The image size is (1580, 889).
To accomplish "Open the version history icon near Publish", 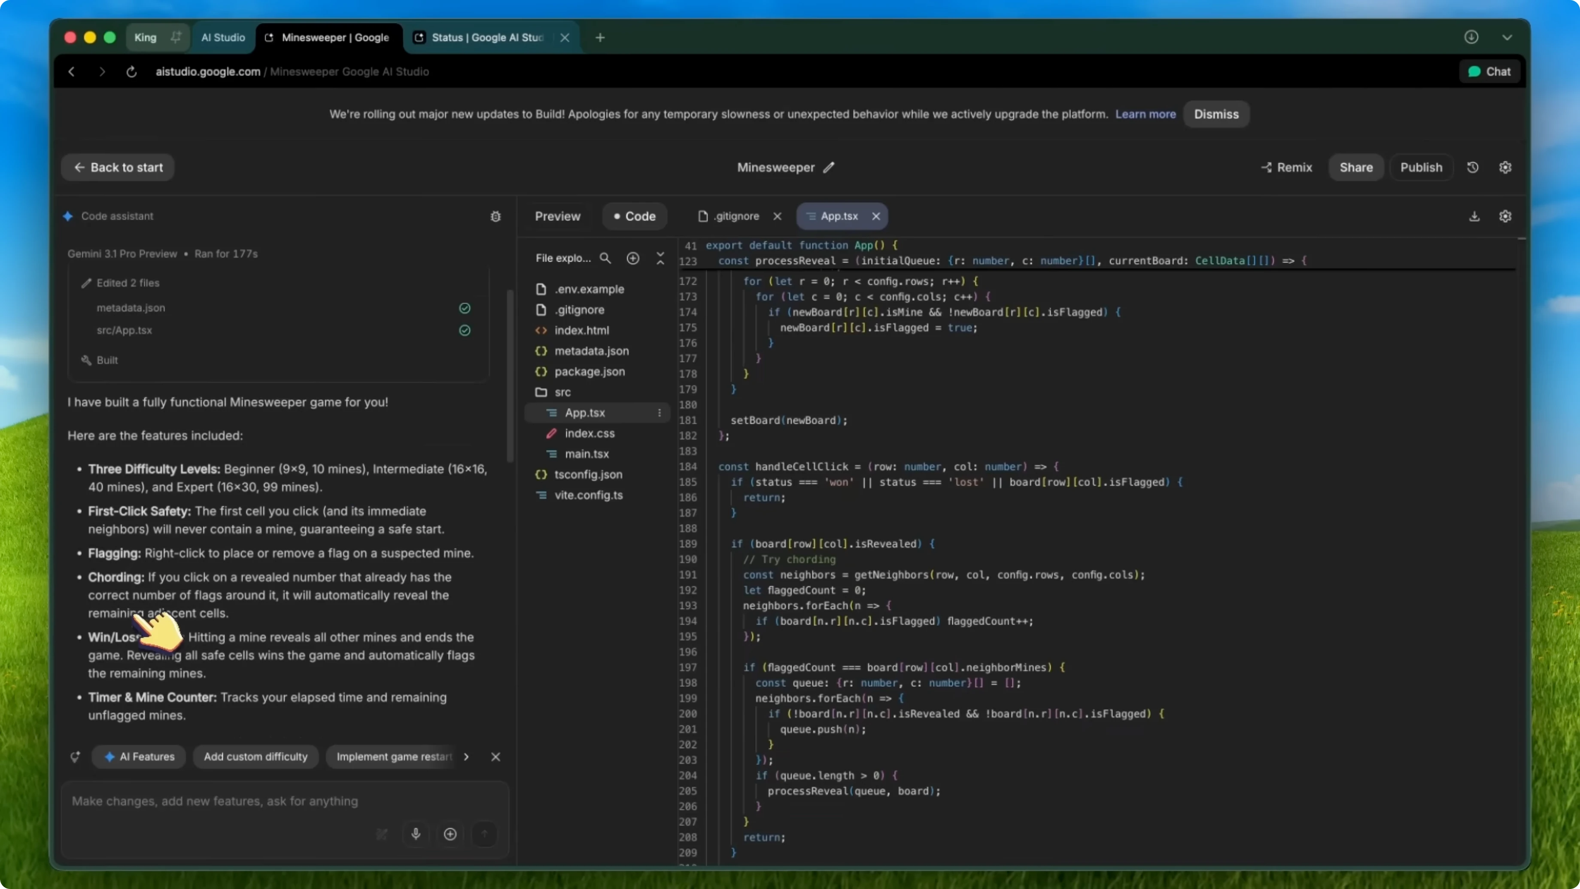I will click(x=1473, y=167).
